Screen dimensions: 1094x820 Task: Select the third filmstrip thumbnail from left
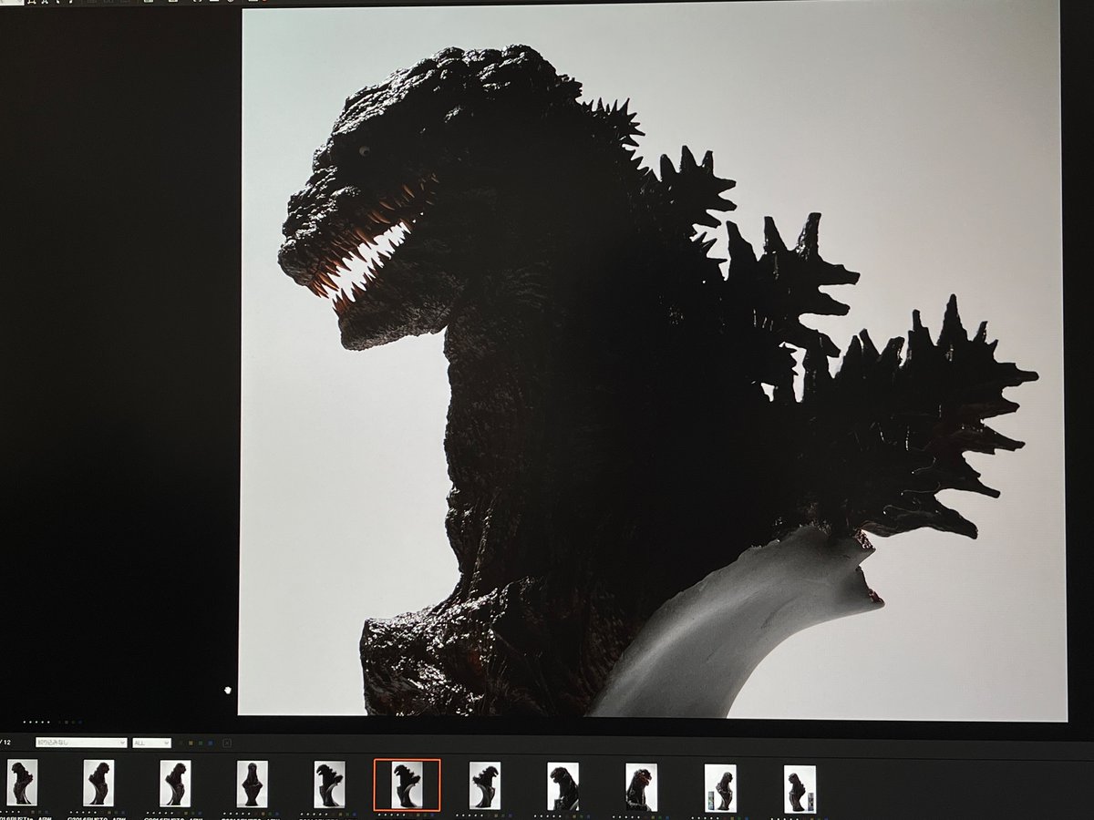point(174,784)
